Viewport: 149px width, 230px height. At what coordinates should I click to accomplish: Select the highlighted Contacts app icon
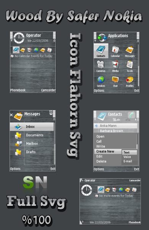101,51
